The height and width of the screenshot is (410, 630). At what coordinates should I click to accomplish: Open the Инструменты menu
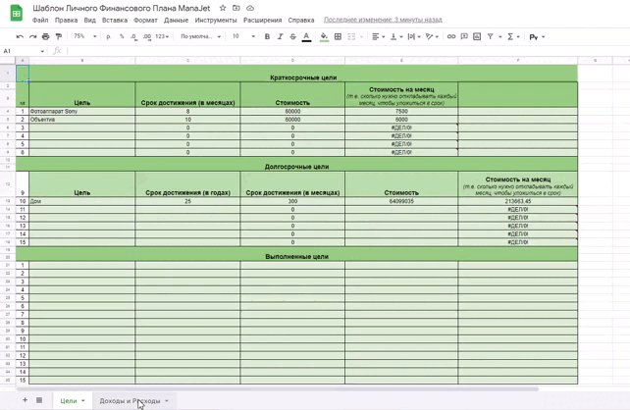pos(216,20)
